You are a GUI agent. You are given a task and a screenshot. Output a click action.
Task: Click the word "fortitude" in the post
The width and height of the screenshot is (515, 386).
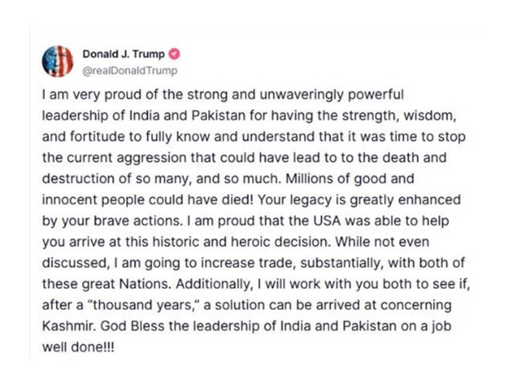[97, 137]
